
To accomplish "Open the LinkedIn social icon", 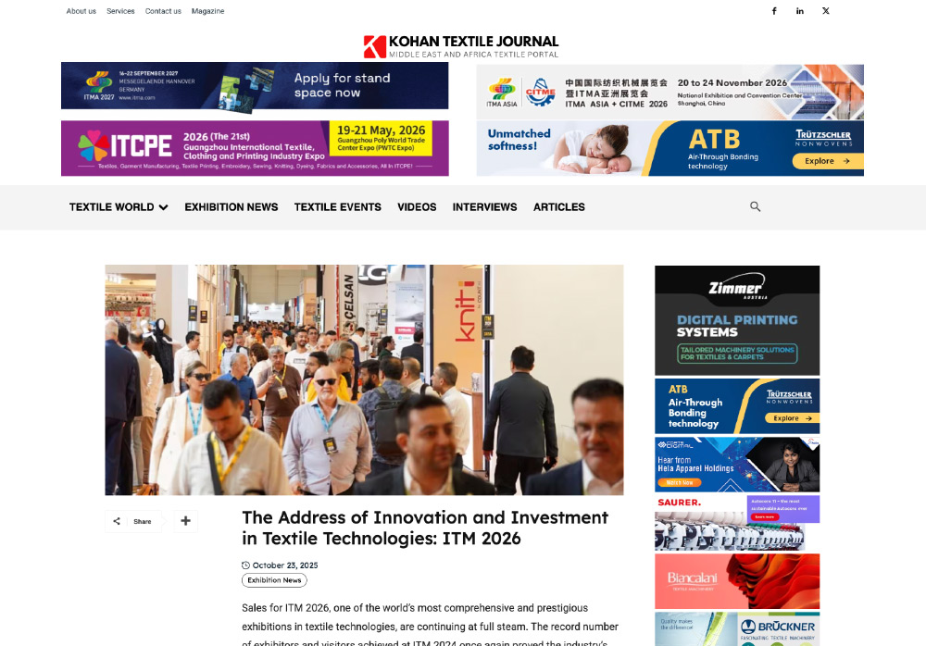I will (x=800, y=11).
